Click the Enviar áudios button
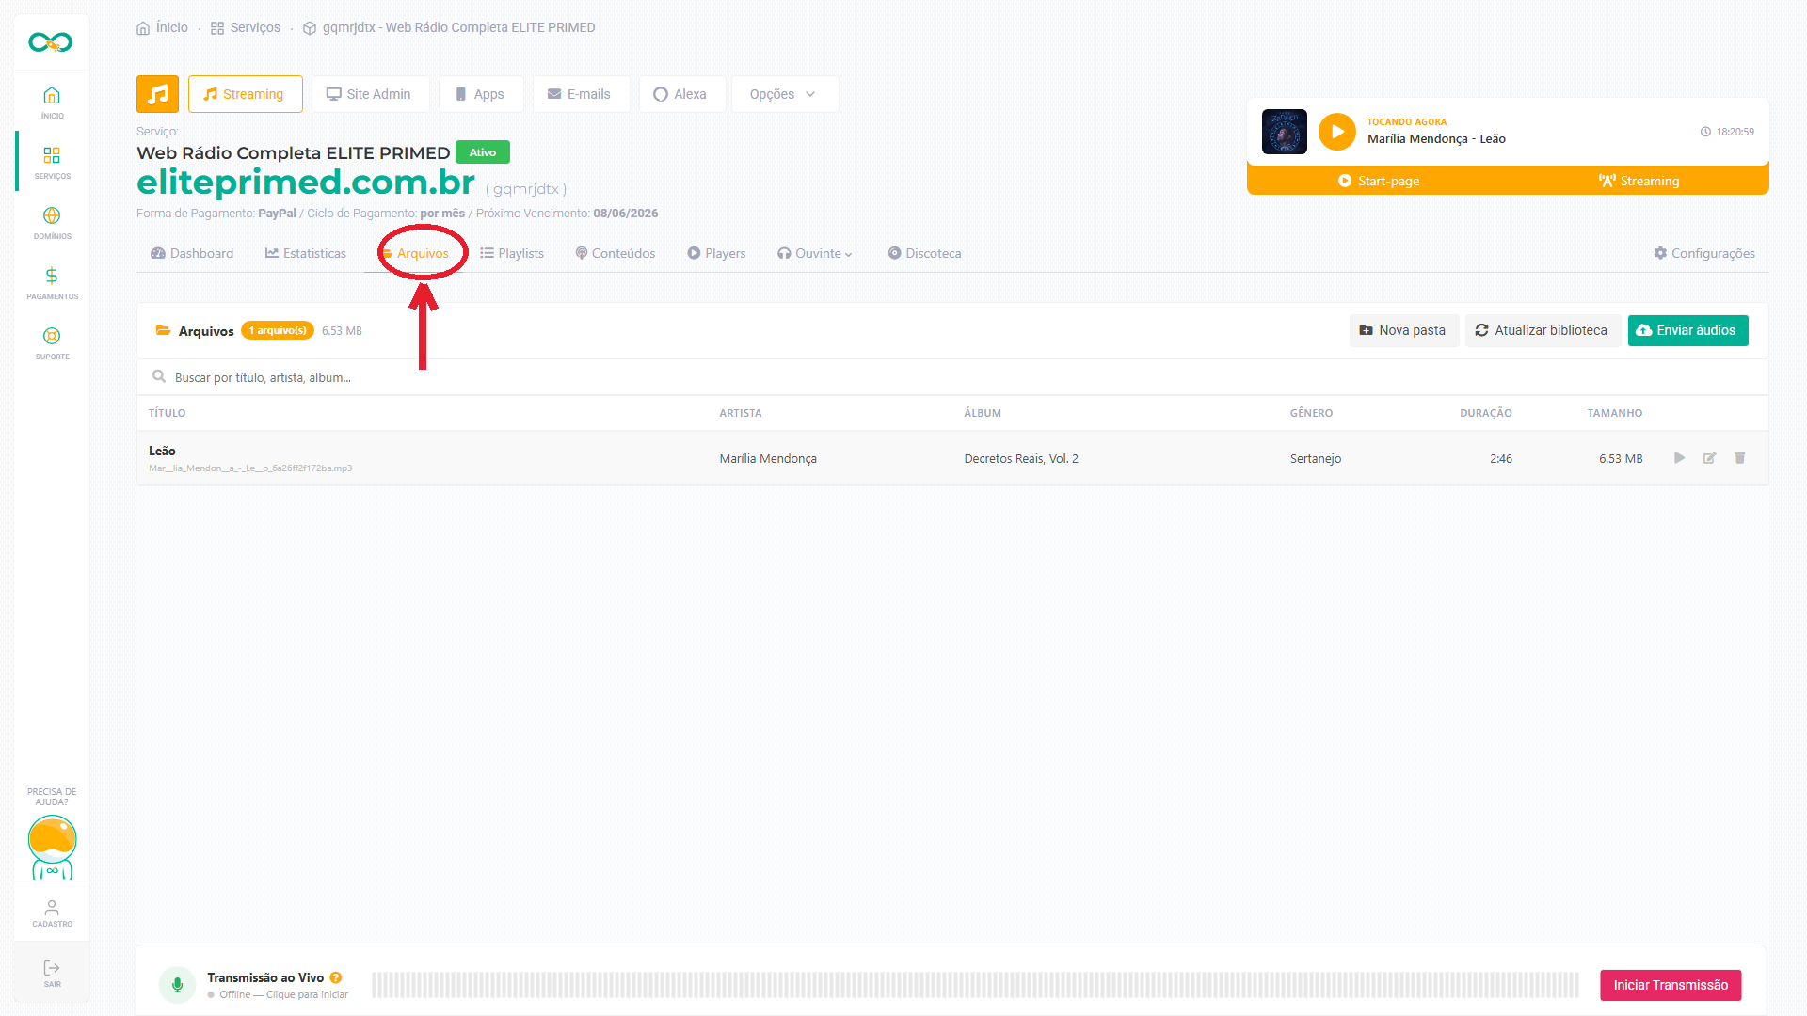Viewport: 1807px width, 1016px height. (x=1687, y=330)
